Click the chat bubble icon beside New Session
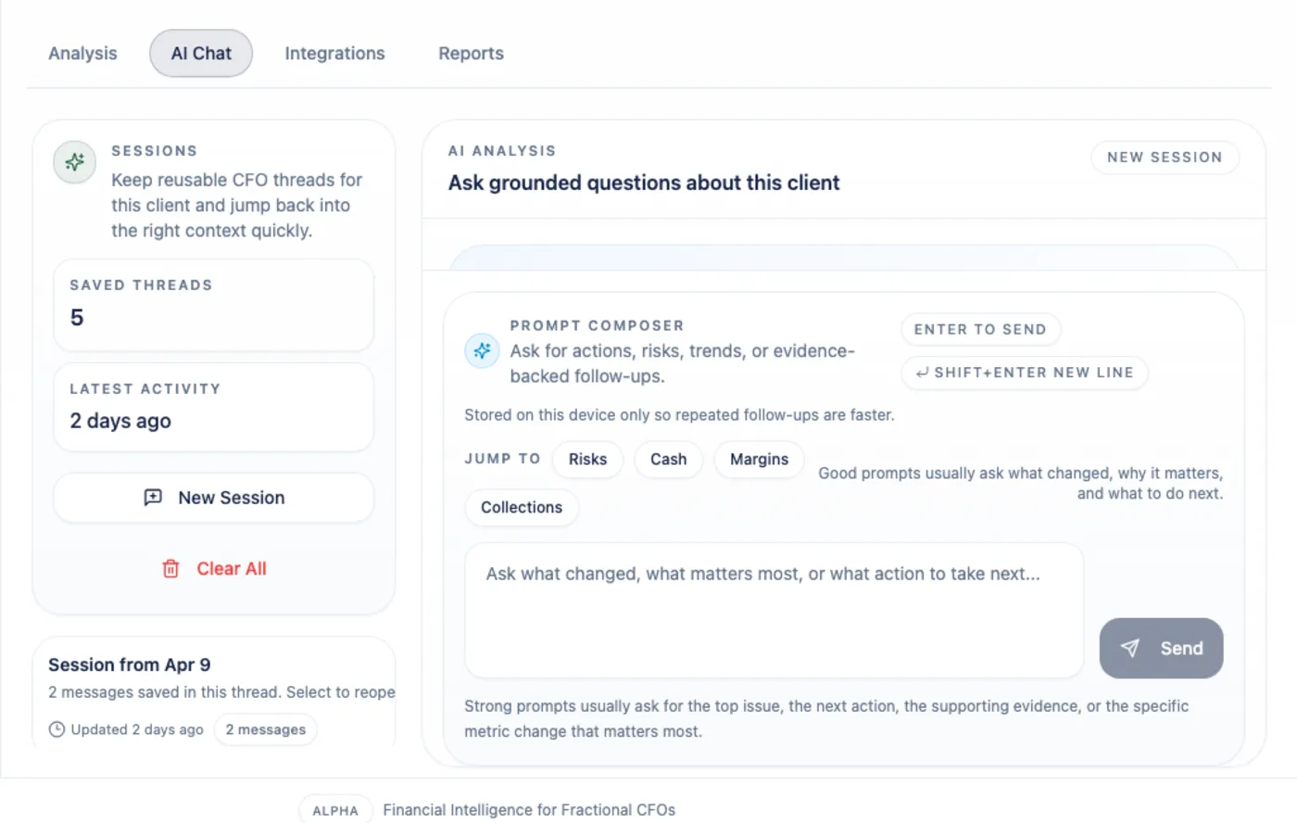This screenshot has width=1297, height=823. [x=154, y=498]
